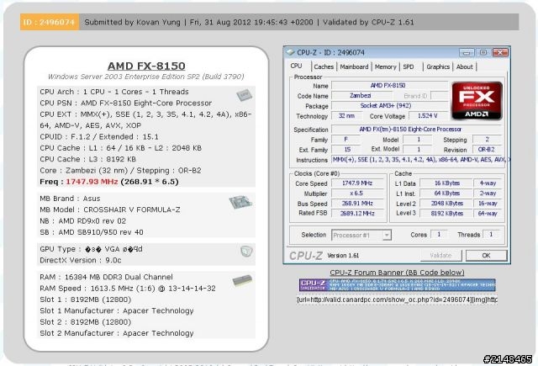Viewport: 538px width, 366px height.
Task: Click the CPU-Z Forum Banner link text
Action: 397,273
